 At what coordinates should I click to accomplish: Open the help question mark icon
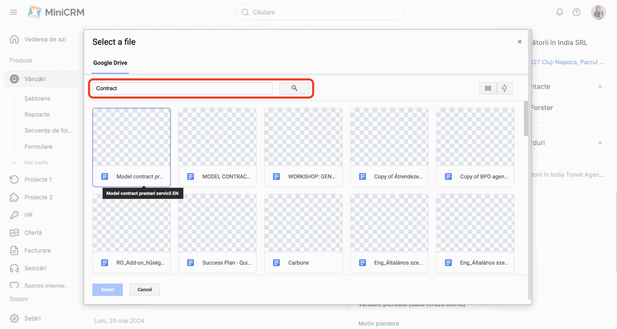click(576, 12)
